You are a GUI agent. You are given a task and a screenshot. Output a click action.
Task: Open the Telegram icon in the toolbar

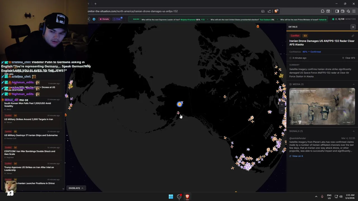(94, 19)
